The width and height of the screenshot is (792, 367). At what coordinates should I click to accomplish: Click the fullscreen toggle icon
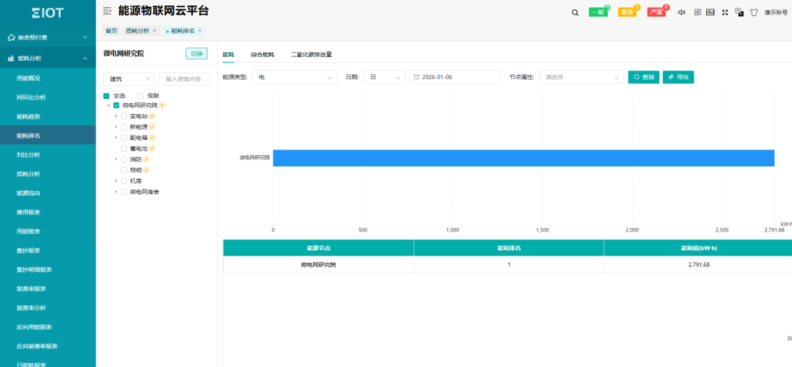click(725, 12)
